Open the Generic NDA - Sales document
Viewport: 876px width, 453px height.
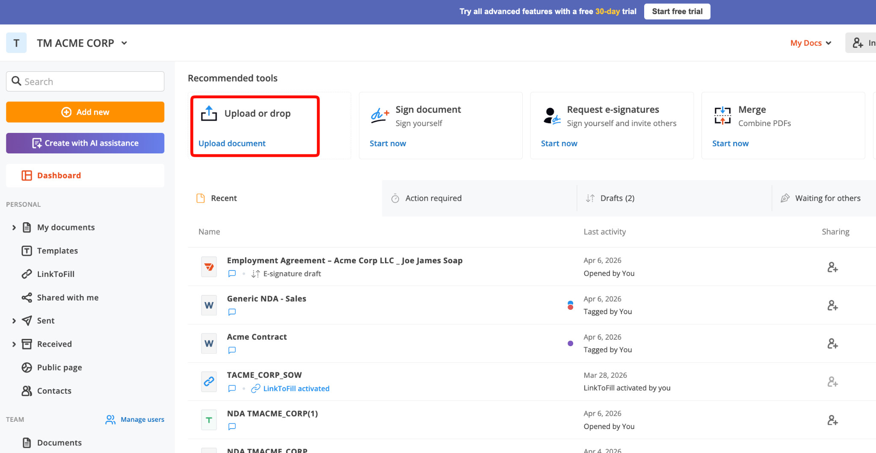266,299
